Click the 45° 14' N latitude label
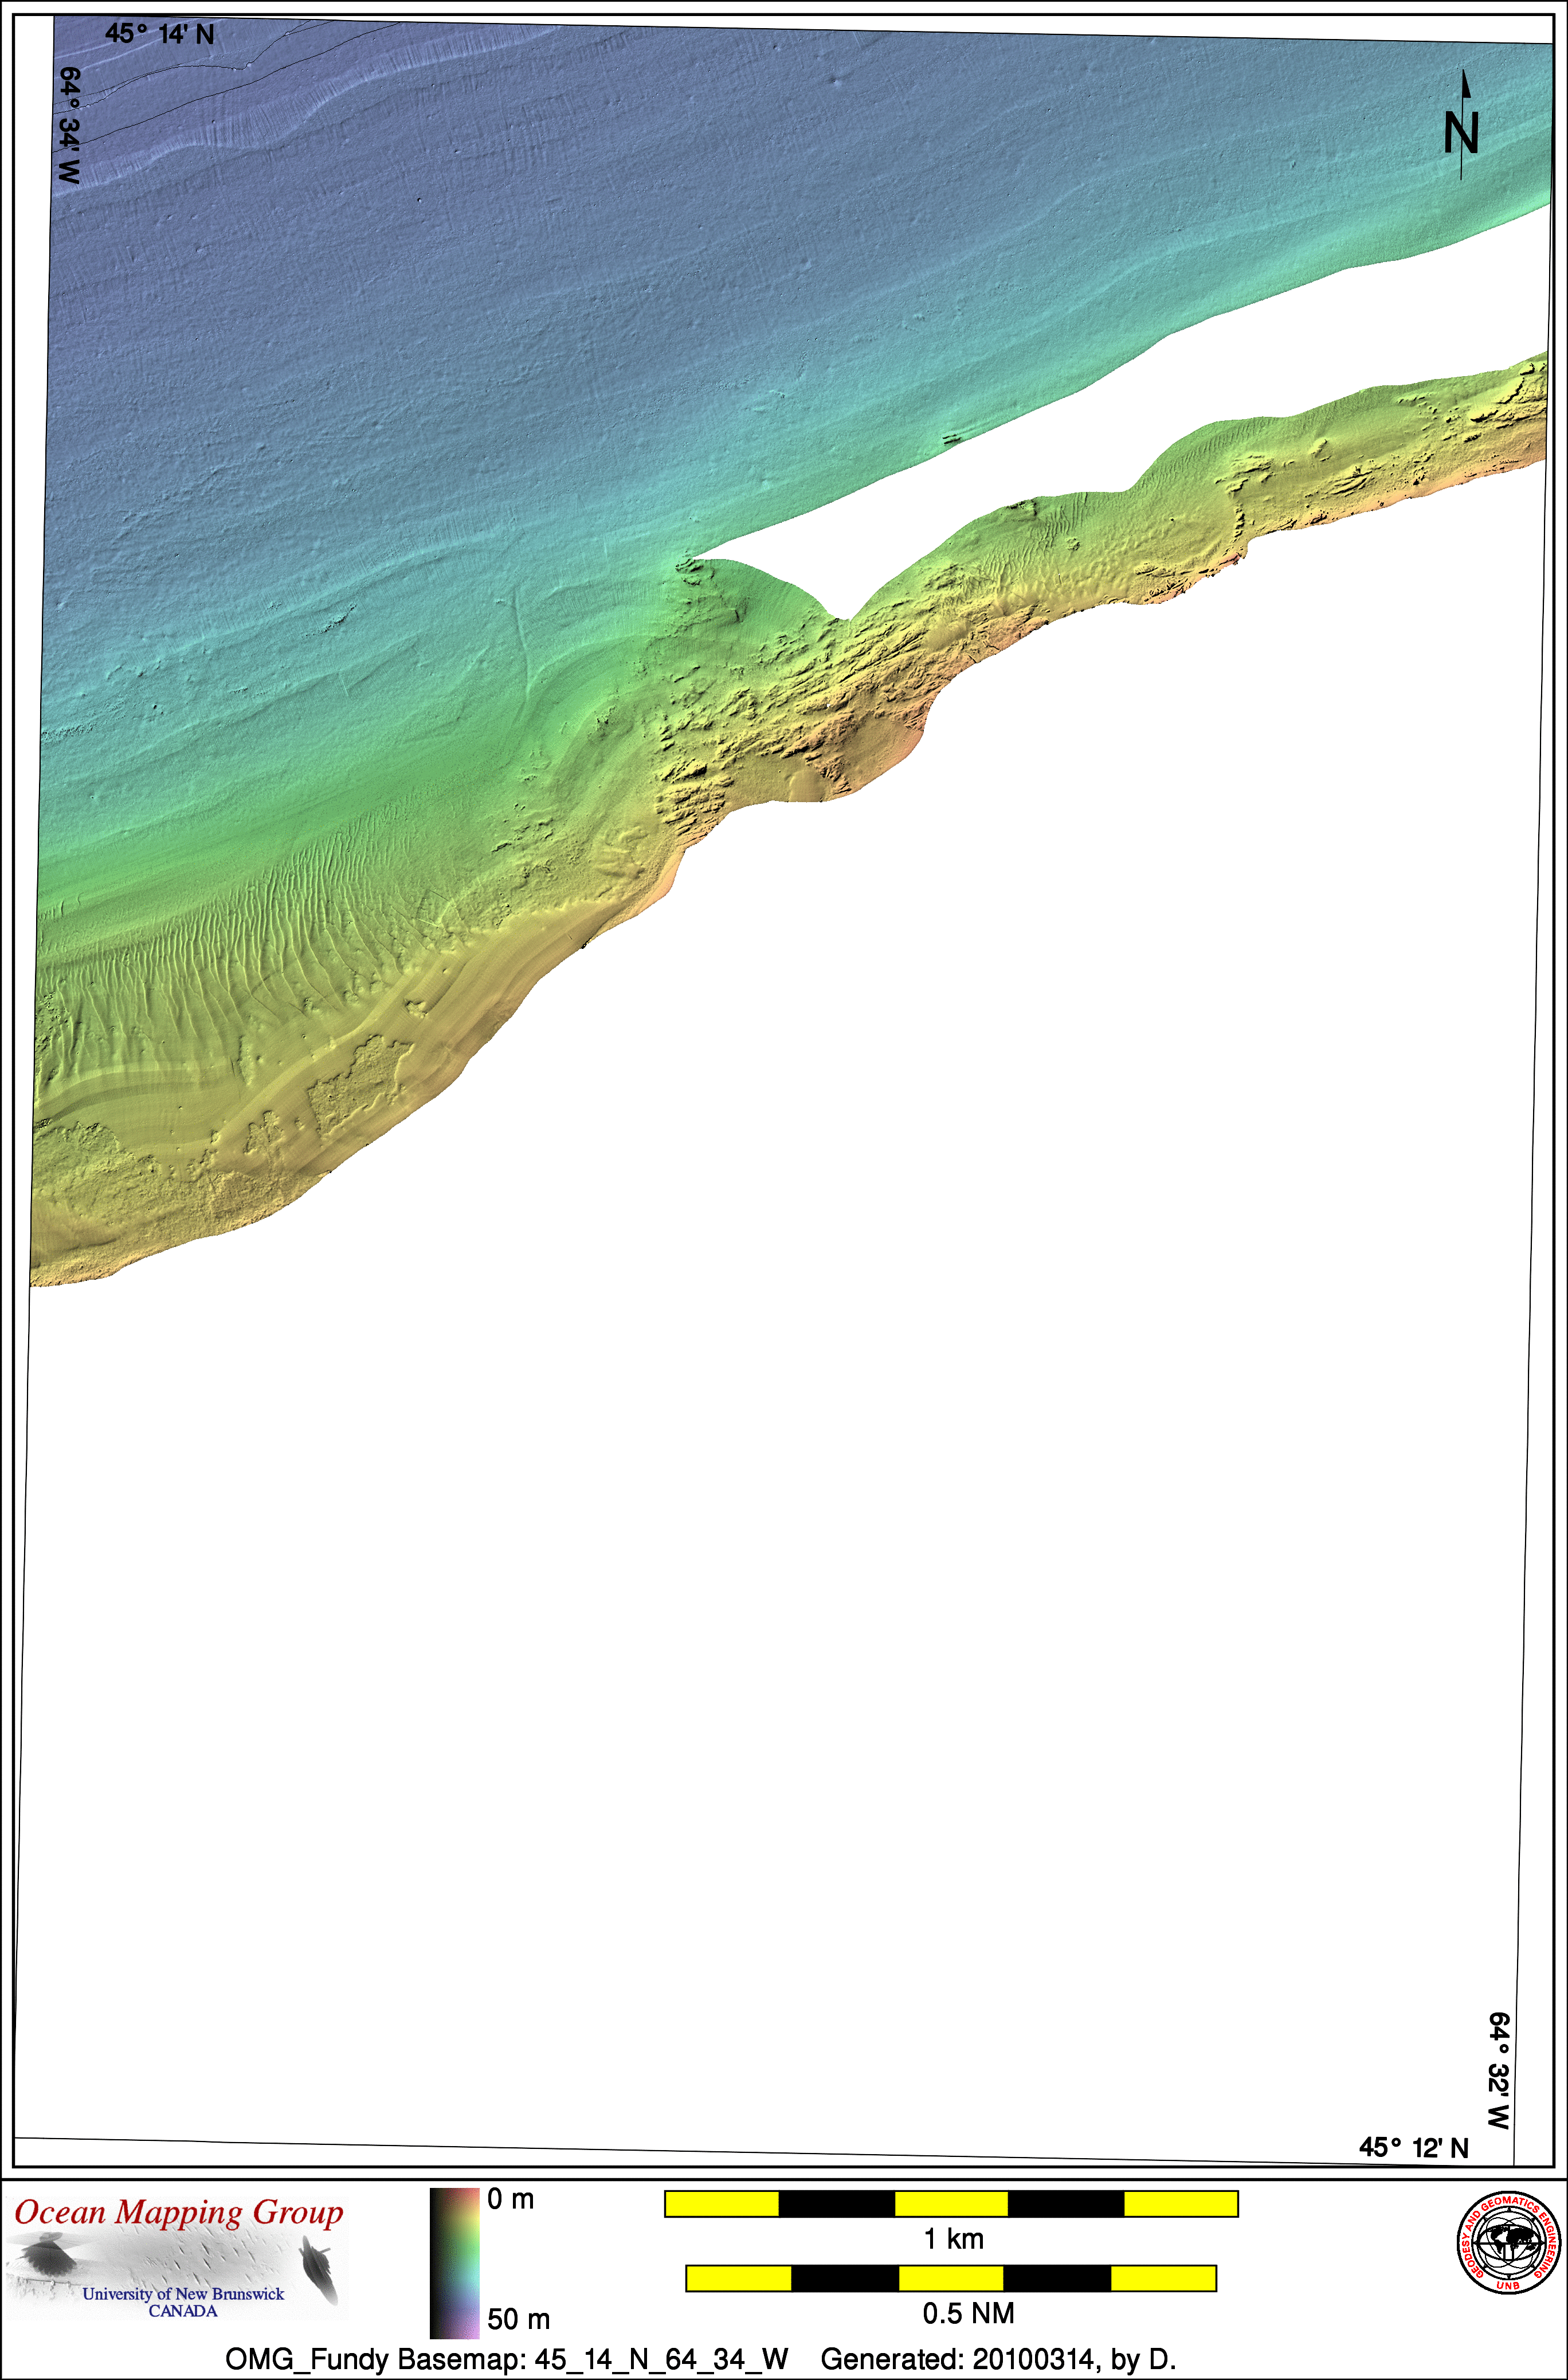The image size is (1568, 2380). [160, 35]
